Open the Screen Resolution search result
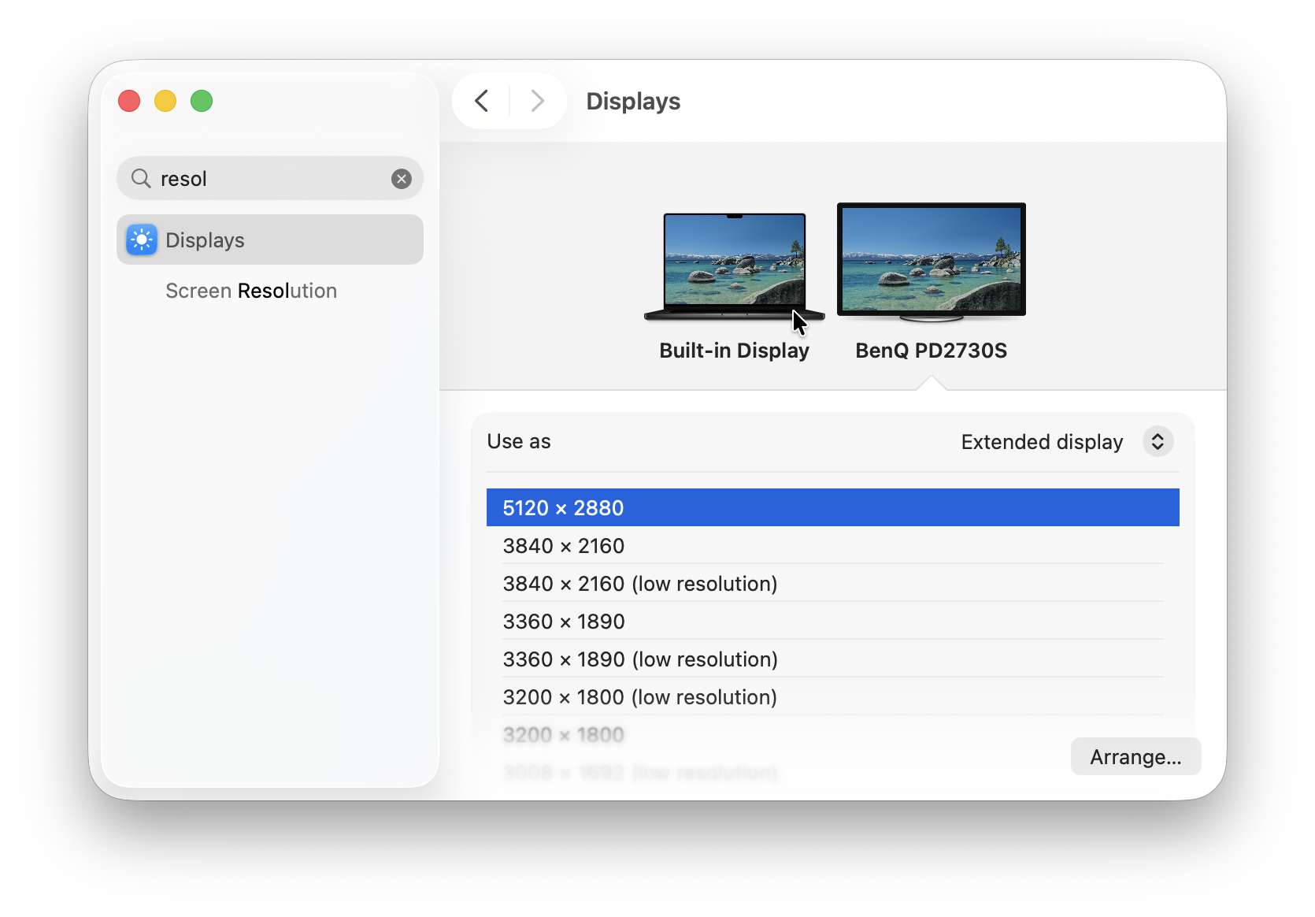This screenshot has width=1315, height=917. click(251, 291)
